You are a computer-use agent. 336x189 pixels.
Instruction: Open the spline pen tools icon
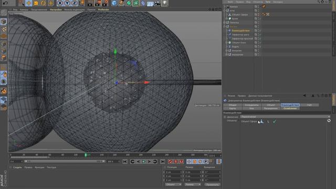121,3
